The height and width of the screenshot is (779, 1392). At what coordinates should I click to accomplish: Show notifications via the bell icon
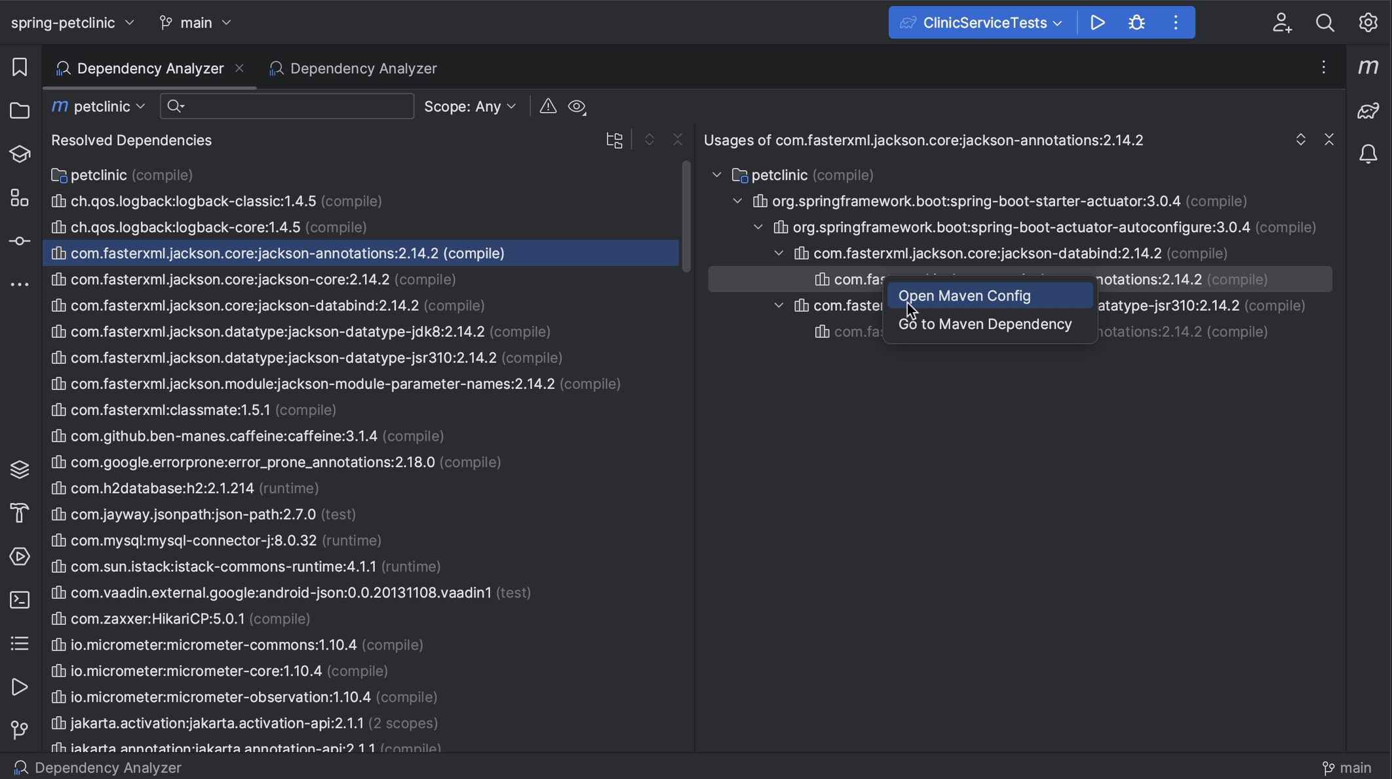point(1369,153)
